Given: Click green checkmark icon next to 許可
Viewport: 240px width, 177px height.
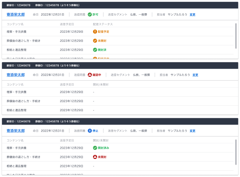Looking at the screenshot, I should pyautogui.click(x=90, y=15).
